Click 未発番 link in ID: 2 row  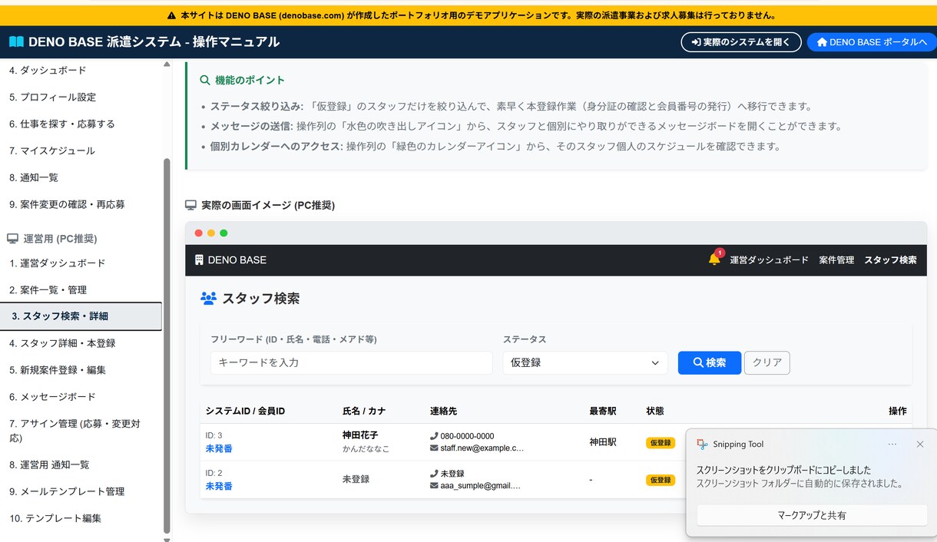pyautogui.click(x=219, y=486)
